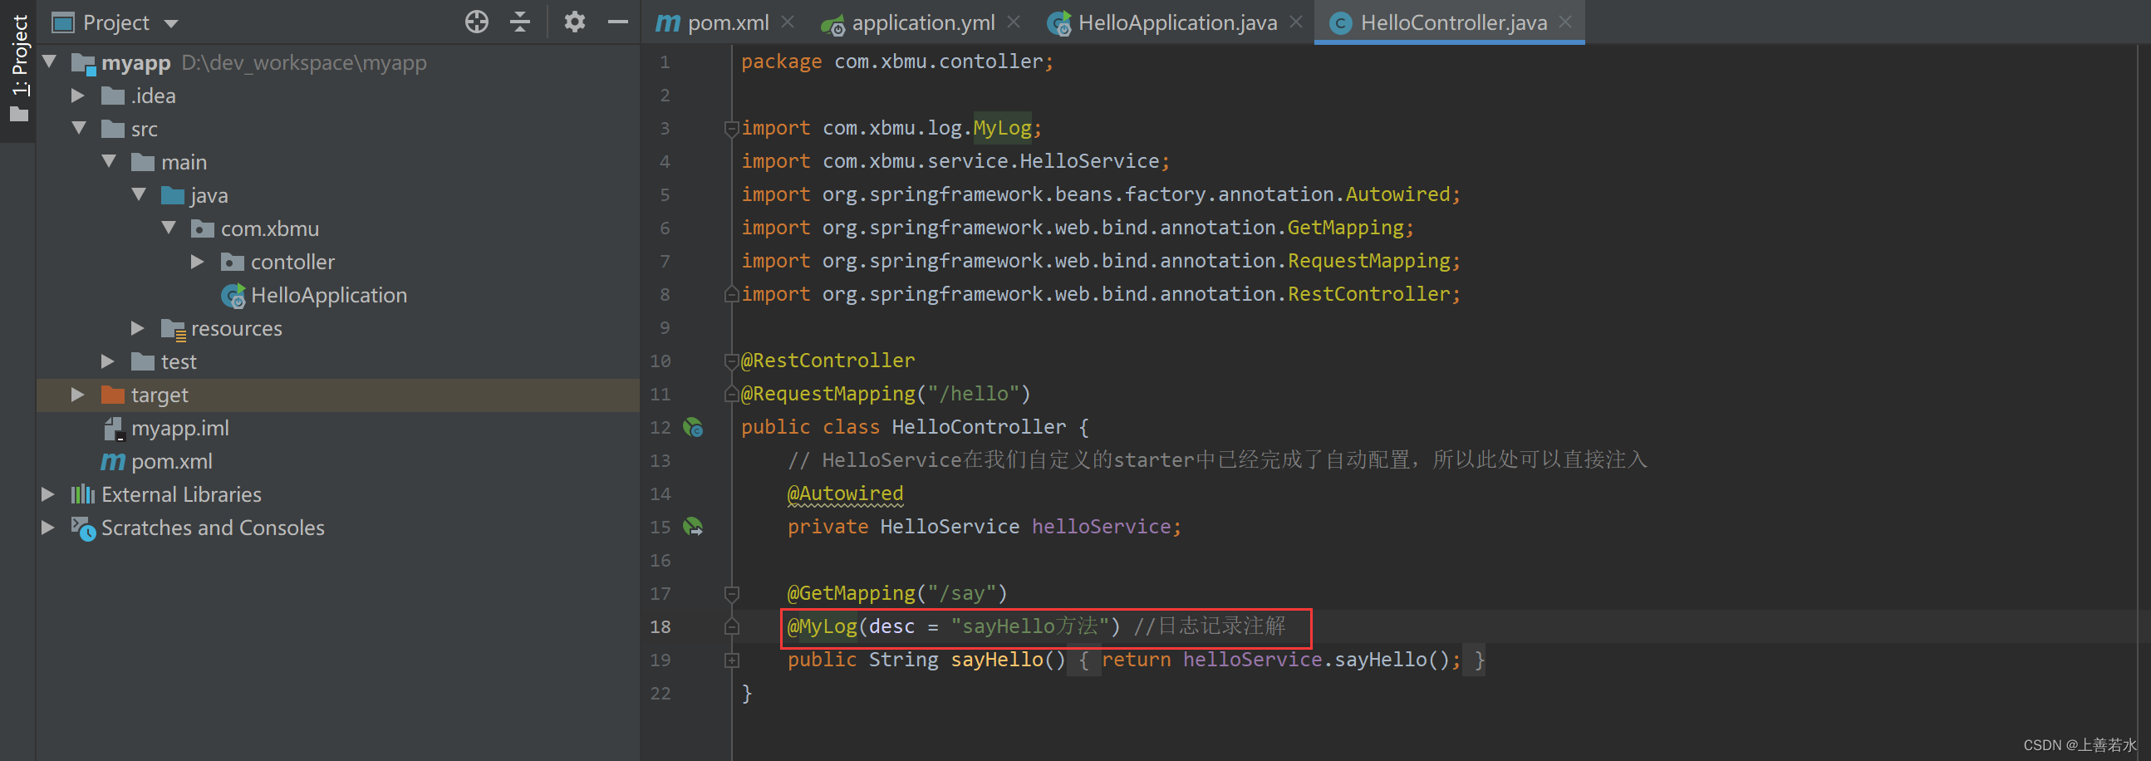Fold the import block at line 3

tap(731, 128)
